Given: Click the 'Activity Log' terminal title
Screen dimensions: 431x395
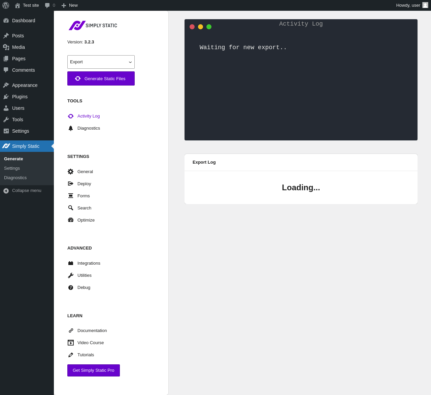Looking at the screenshot, I should tap(301, 24).
